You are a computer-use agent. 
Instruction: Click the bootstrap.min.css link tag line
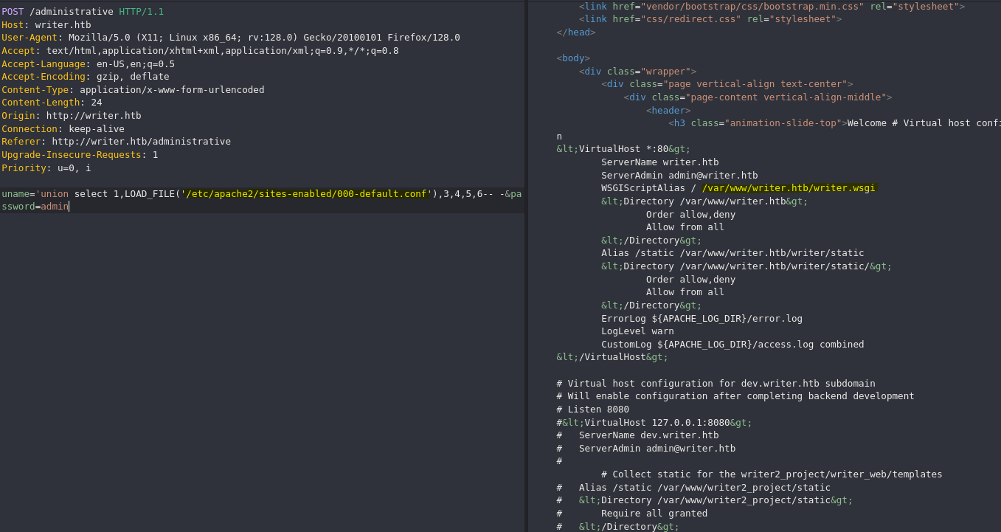coord(772,6)
